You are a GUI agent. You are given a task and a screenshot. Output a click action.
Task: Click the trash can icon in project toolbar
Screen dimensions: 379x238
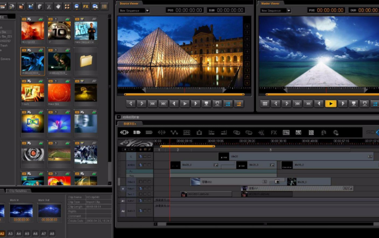click(39, 7)
